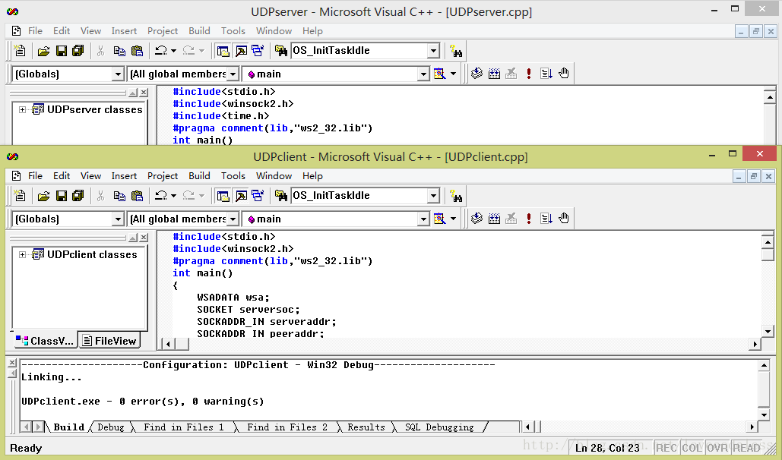The image size is (782, 460).
Task: Click OS_InitTaskIdle find field in UDPserver
Action: pyautogui.click(x=359, y=51)
